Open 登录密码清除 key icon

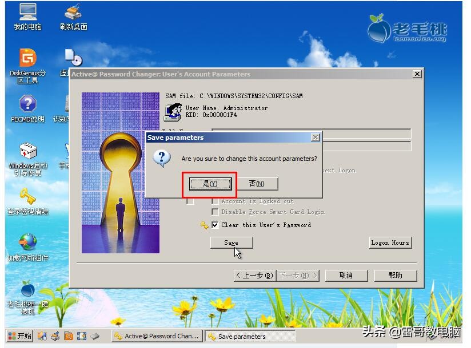click(x=28, y=201)
